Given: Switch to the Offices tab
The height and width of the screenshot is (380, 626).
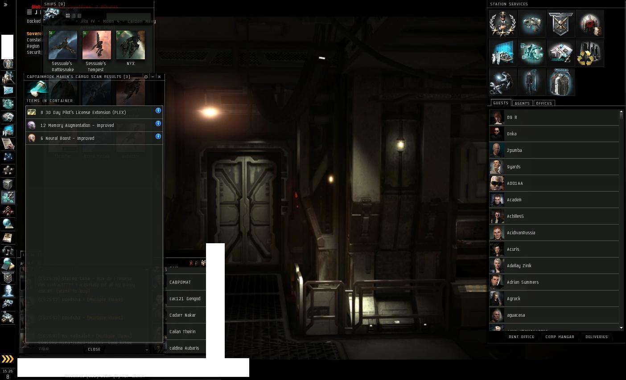Looking at the screenshot, I should pyautogui.click(x=544, y=103).
